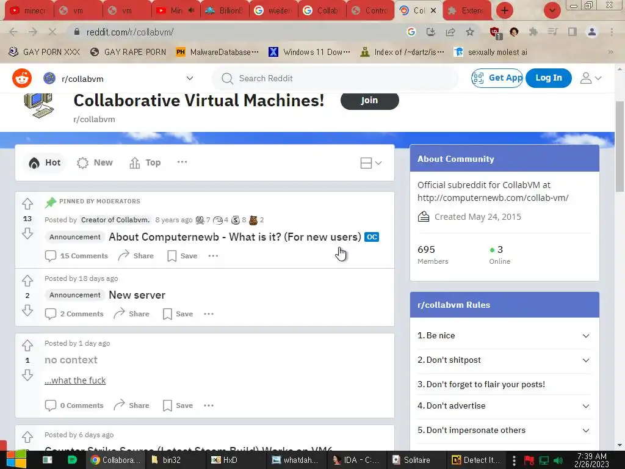The height and width of the screenshot is (469, 625).
Task: Open the r/collabvm community dropdown
Action: 119,79
